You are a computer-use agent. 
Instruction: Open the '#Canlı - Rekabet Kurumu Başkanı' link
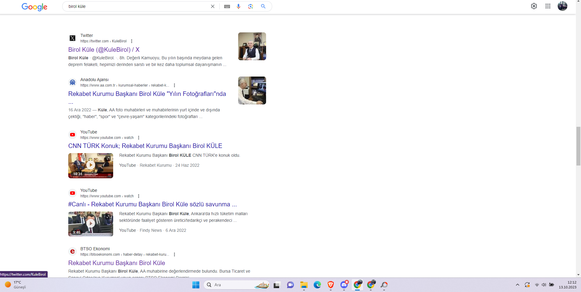(x=153, y=204)
